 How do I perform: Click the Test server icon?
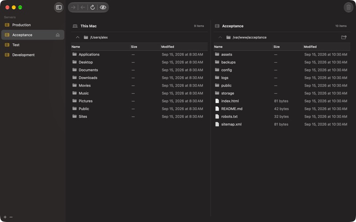coord(7,45)
